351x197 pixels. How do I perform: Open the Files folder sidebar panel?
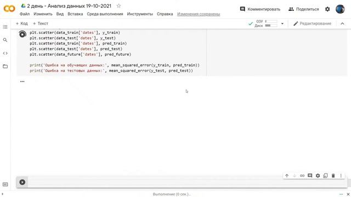coord(5,66)
